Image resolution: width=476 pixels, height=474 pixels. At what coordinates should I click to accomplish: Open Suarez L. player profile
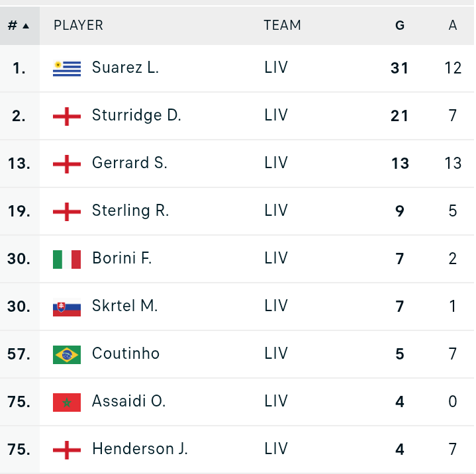(125, 68)
